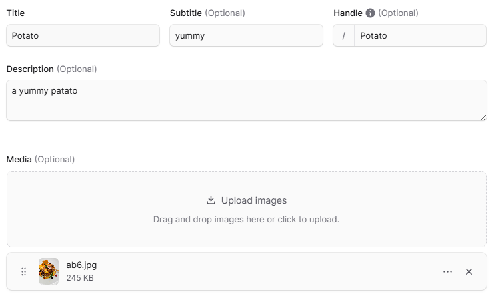The image size is (496, 302).
Task: Click the Subtitle field label
Action: pos(186,13)
